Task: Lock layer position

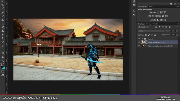Action: (x=152, y=35)
